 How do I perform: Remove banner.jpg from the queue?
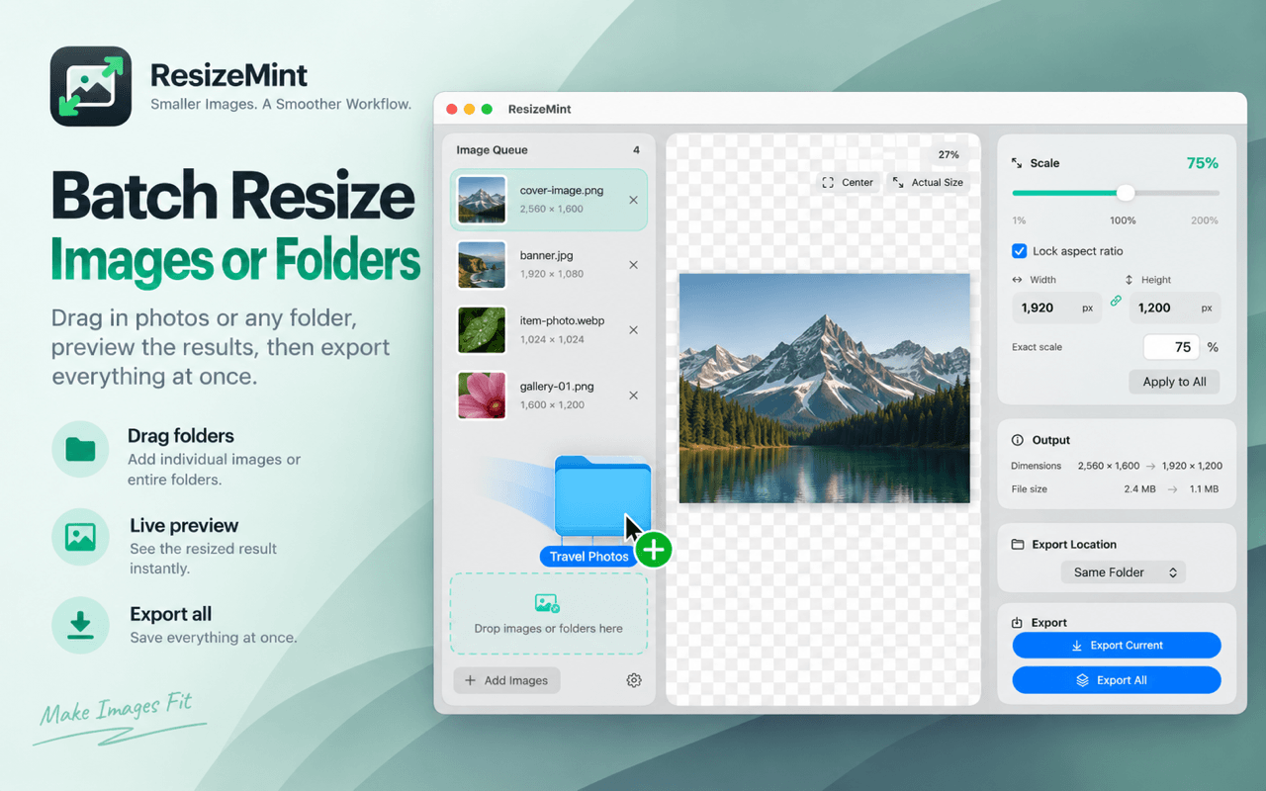point(633,265)
